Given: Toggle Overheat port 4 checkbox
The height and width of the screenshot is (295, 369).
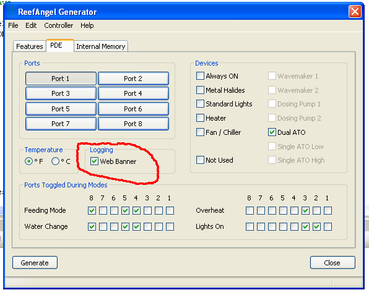Looking at the screenshot, I should (295, 211).
